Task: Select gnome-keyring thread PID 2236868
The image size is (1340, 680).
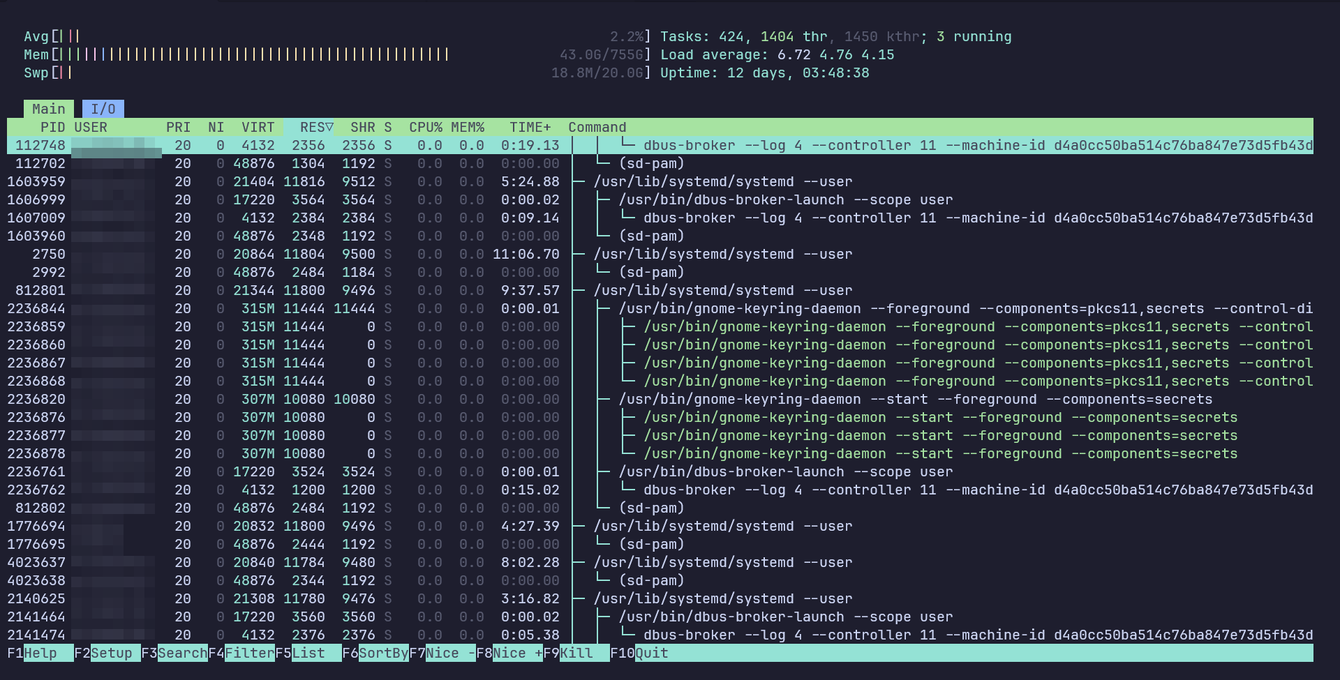Action: (660, 381)
